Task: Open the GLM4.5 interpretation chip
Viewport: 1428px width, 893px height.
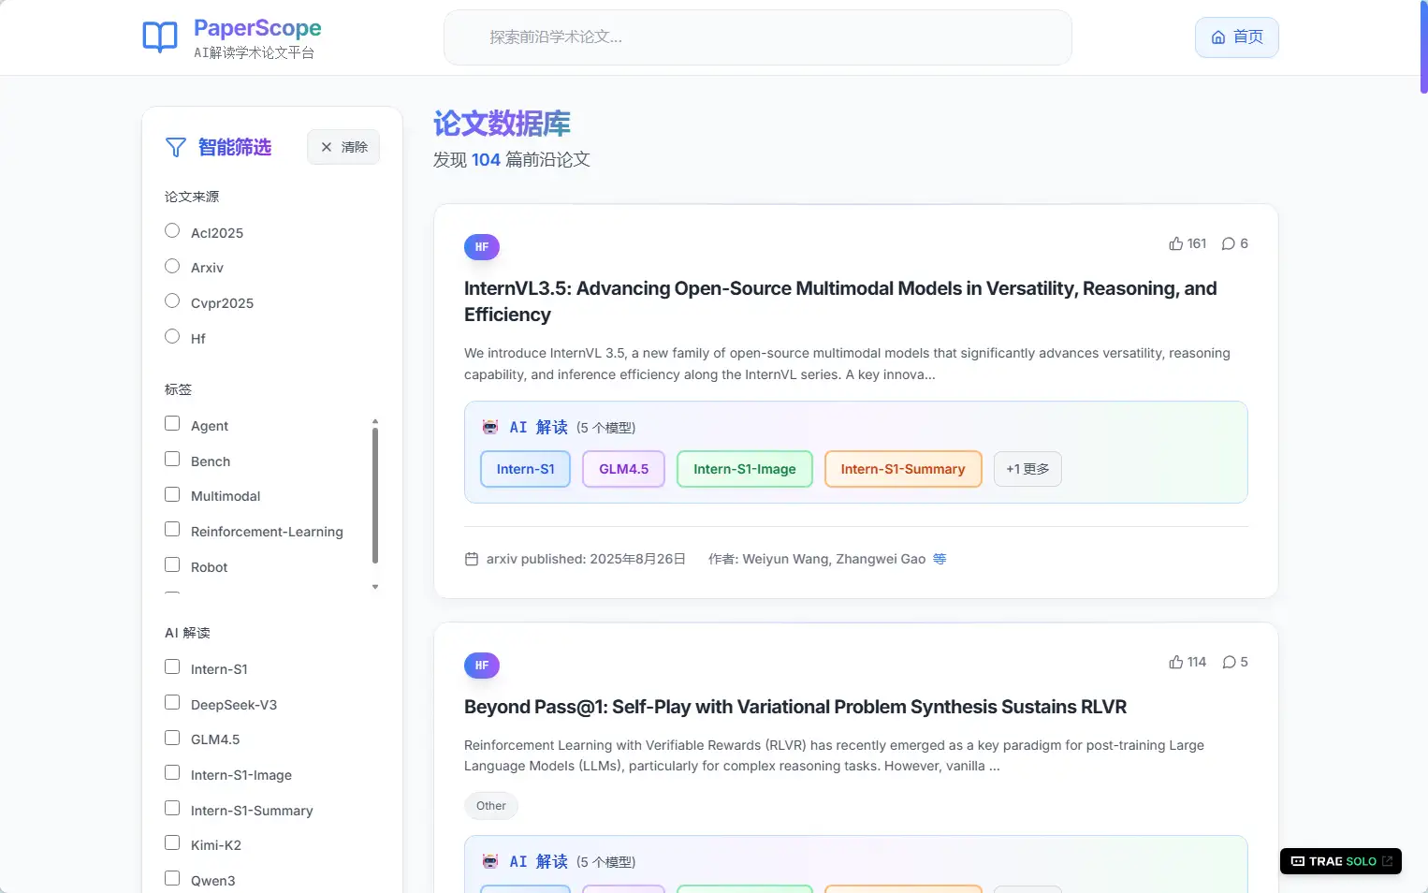Action: click(x=623, y=469)
